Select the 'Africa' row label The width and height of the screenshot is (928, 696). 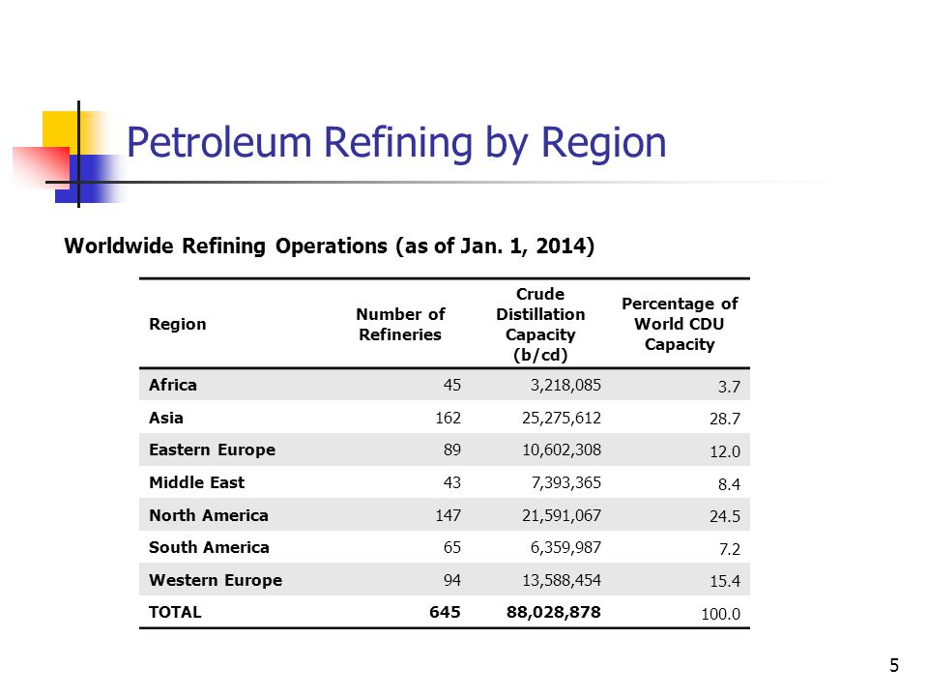[x=173, y=385]
